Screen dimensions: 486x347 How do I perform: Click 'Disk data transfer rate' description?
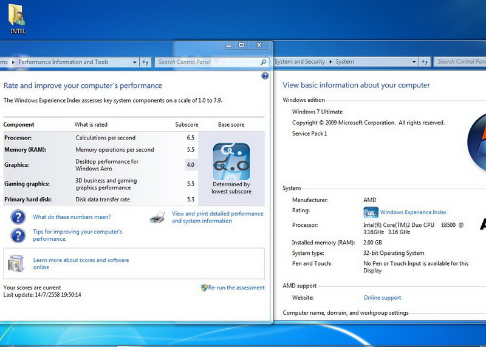pyautogui.click(x=103, y=200)
